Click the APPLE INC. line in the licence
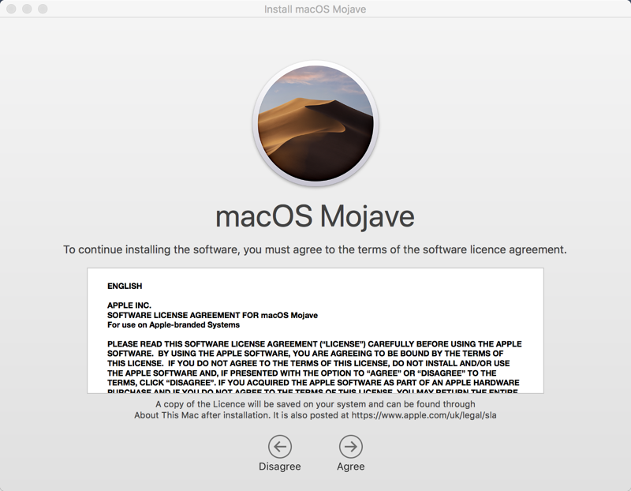The image size is (631, 491). tap(129, 305)
